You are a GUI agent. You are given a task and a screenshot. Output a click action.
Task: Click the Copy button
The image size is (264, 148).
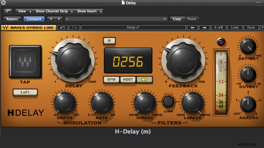point(177,19)
